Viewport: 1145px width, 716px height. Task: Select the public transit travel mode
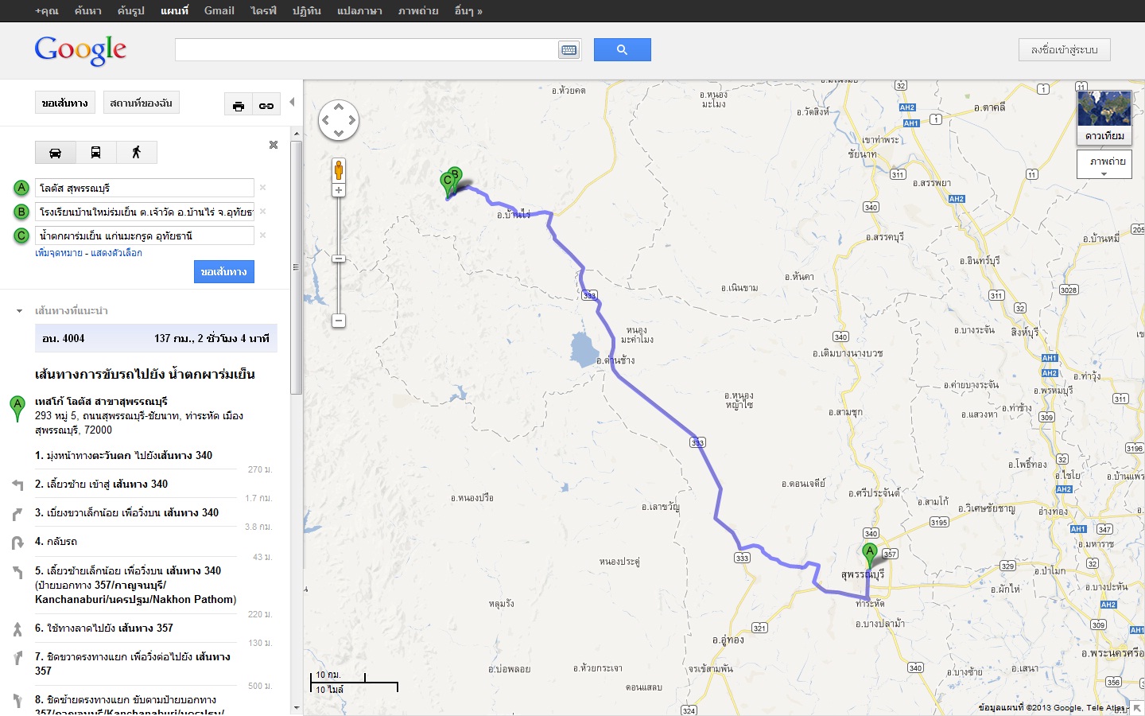pyautogui.click(x=96, y=153)
